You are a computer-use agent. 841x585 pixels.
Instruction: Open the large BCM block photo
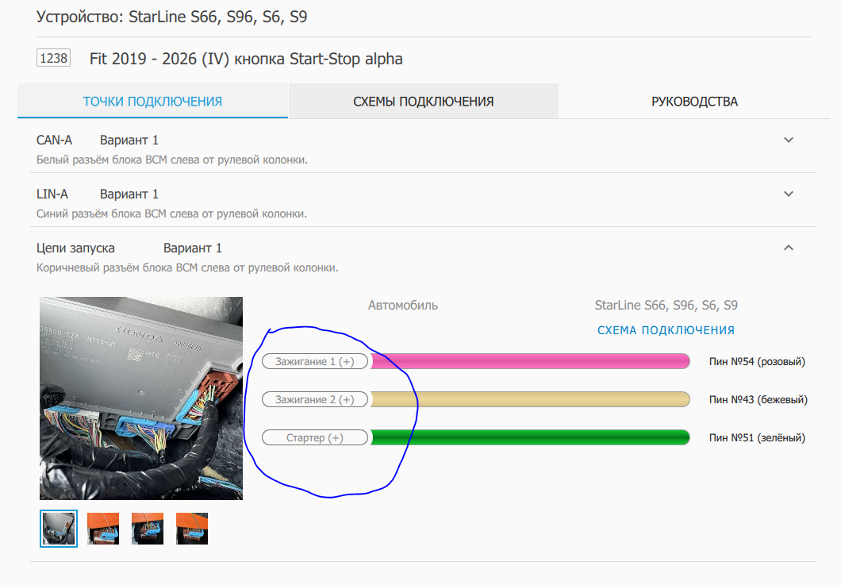[x=141, y=398]
